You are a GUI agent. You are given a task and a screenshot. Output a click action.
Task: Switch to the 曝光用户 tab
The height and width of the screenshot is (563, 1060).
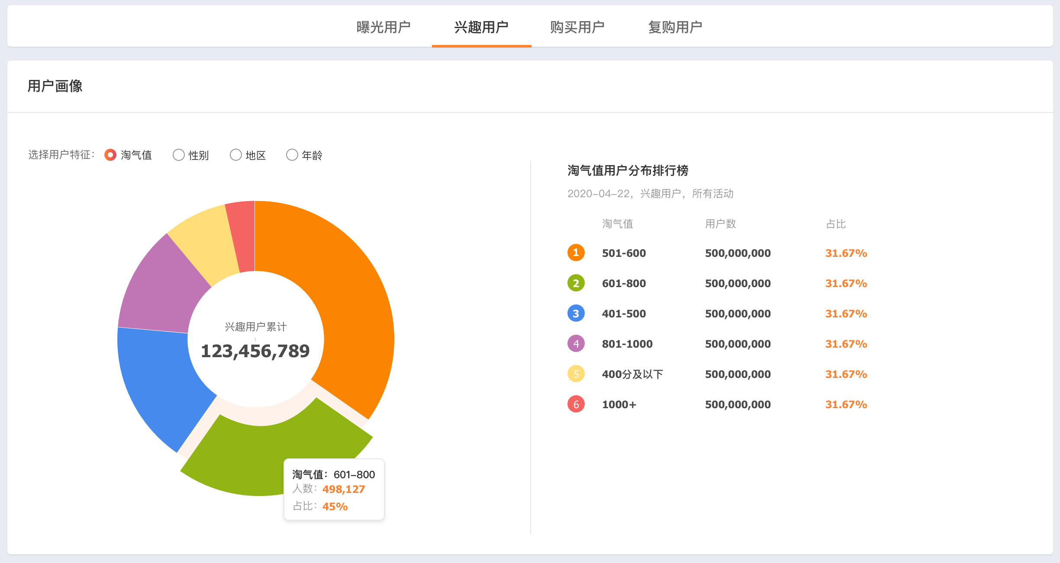point(383,27)
